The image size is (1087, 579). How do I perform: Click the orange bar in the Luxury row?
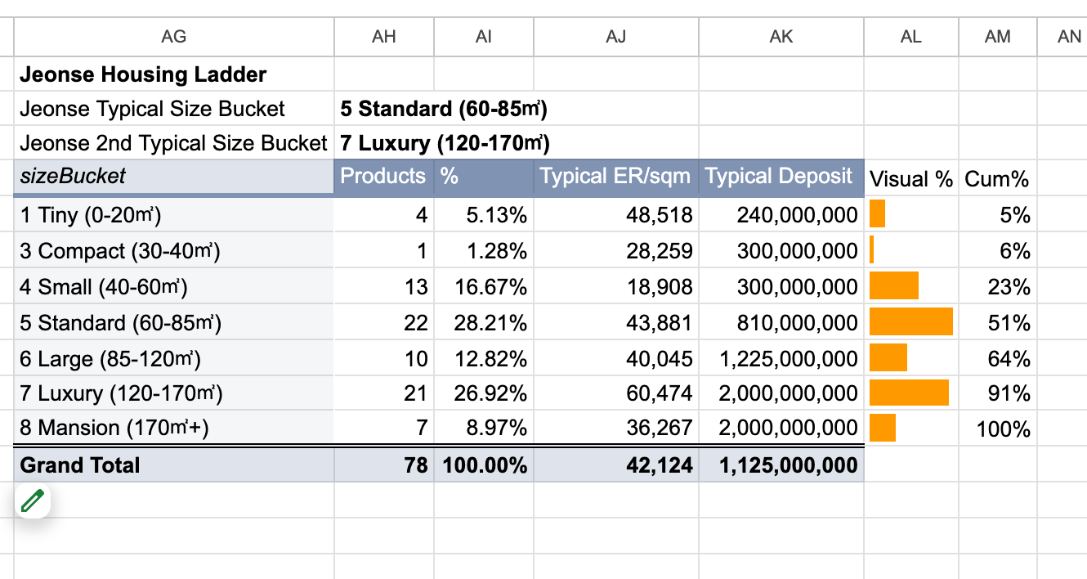coord(909,393)
